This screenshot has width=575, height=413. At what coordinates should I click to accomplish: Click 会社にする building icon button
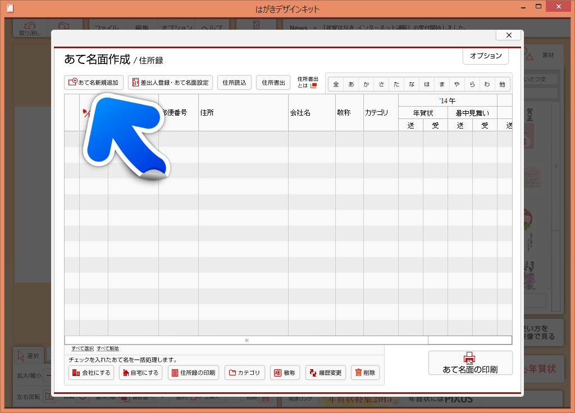pyautogui.click(x=92, y=373)
